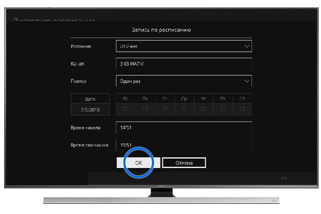Mark the Пт (Friday) checkbox
This screenshot has height=214, width=321.
click(223, 109)
